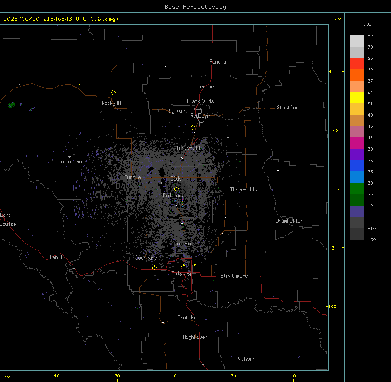The image size is (391, 382).
Task: Click the Base_Reflectivity title text
Action: (x=195, y=7)
